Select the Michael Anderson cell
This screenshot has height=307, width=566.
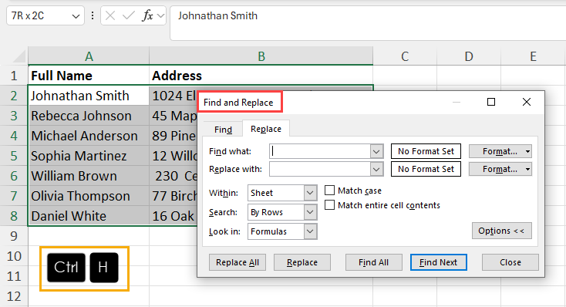pos(89,136)
